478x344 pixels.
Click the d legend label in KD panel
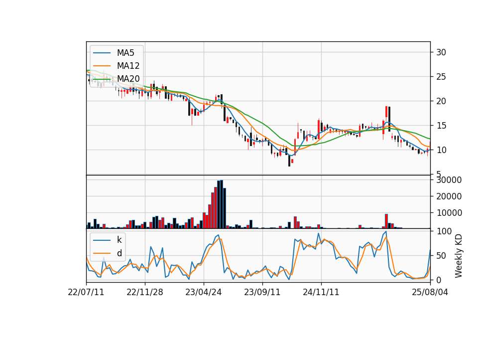[119, 253]
